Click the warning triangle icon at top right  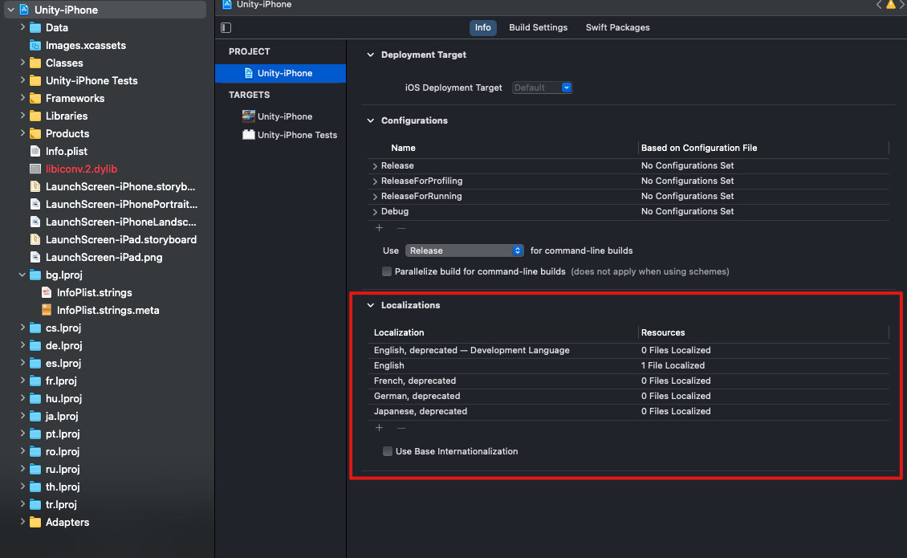pos(890,5)
